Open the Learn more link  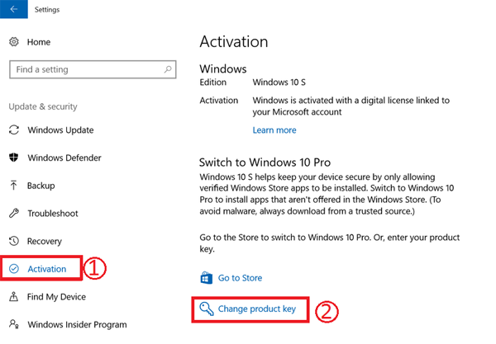tap(274, 130)
